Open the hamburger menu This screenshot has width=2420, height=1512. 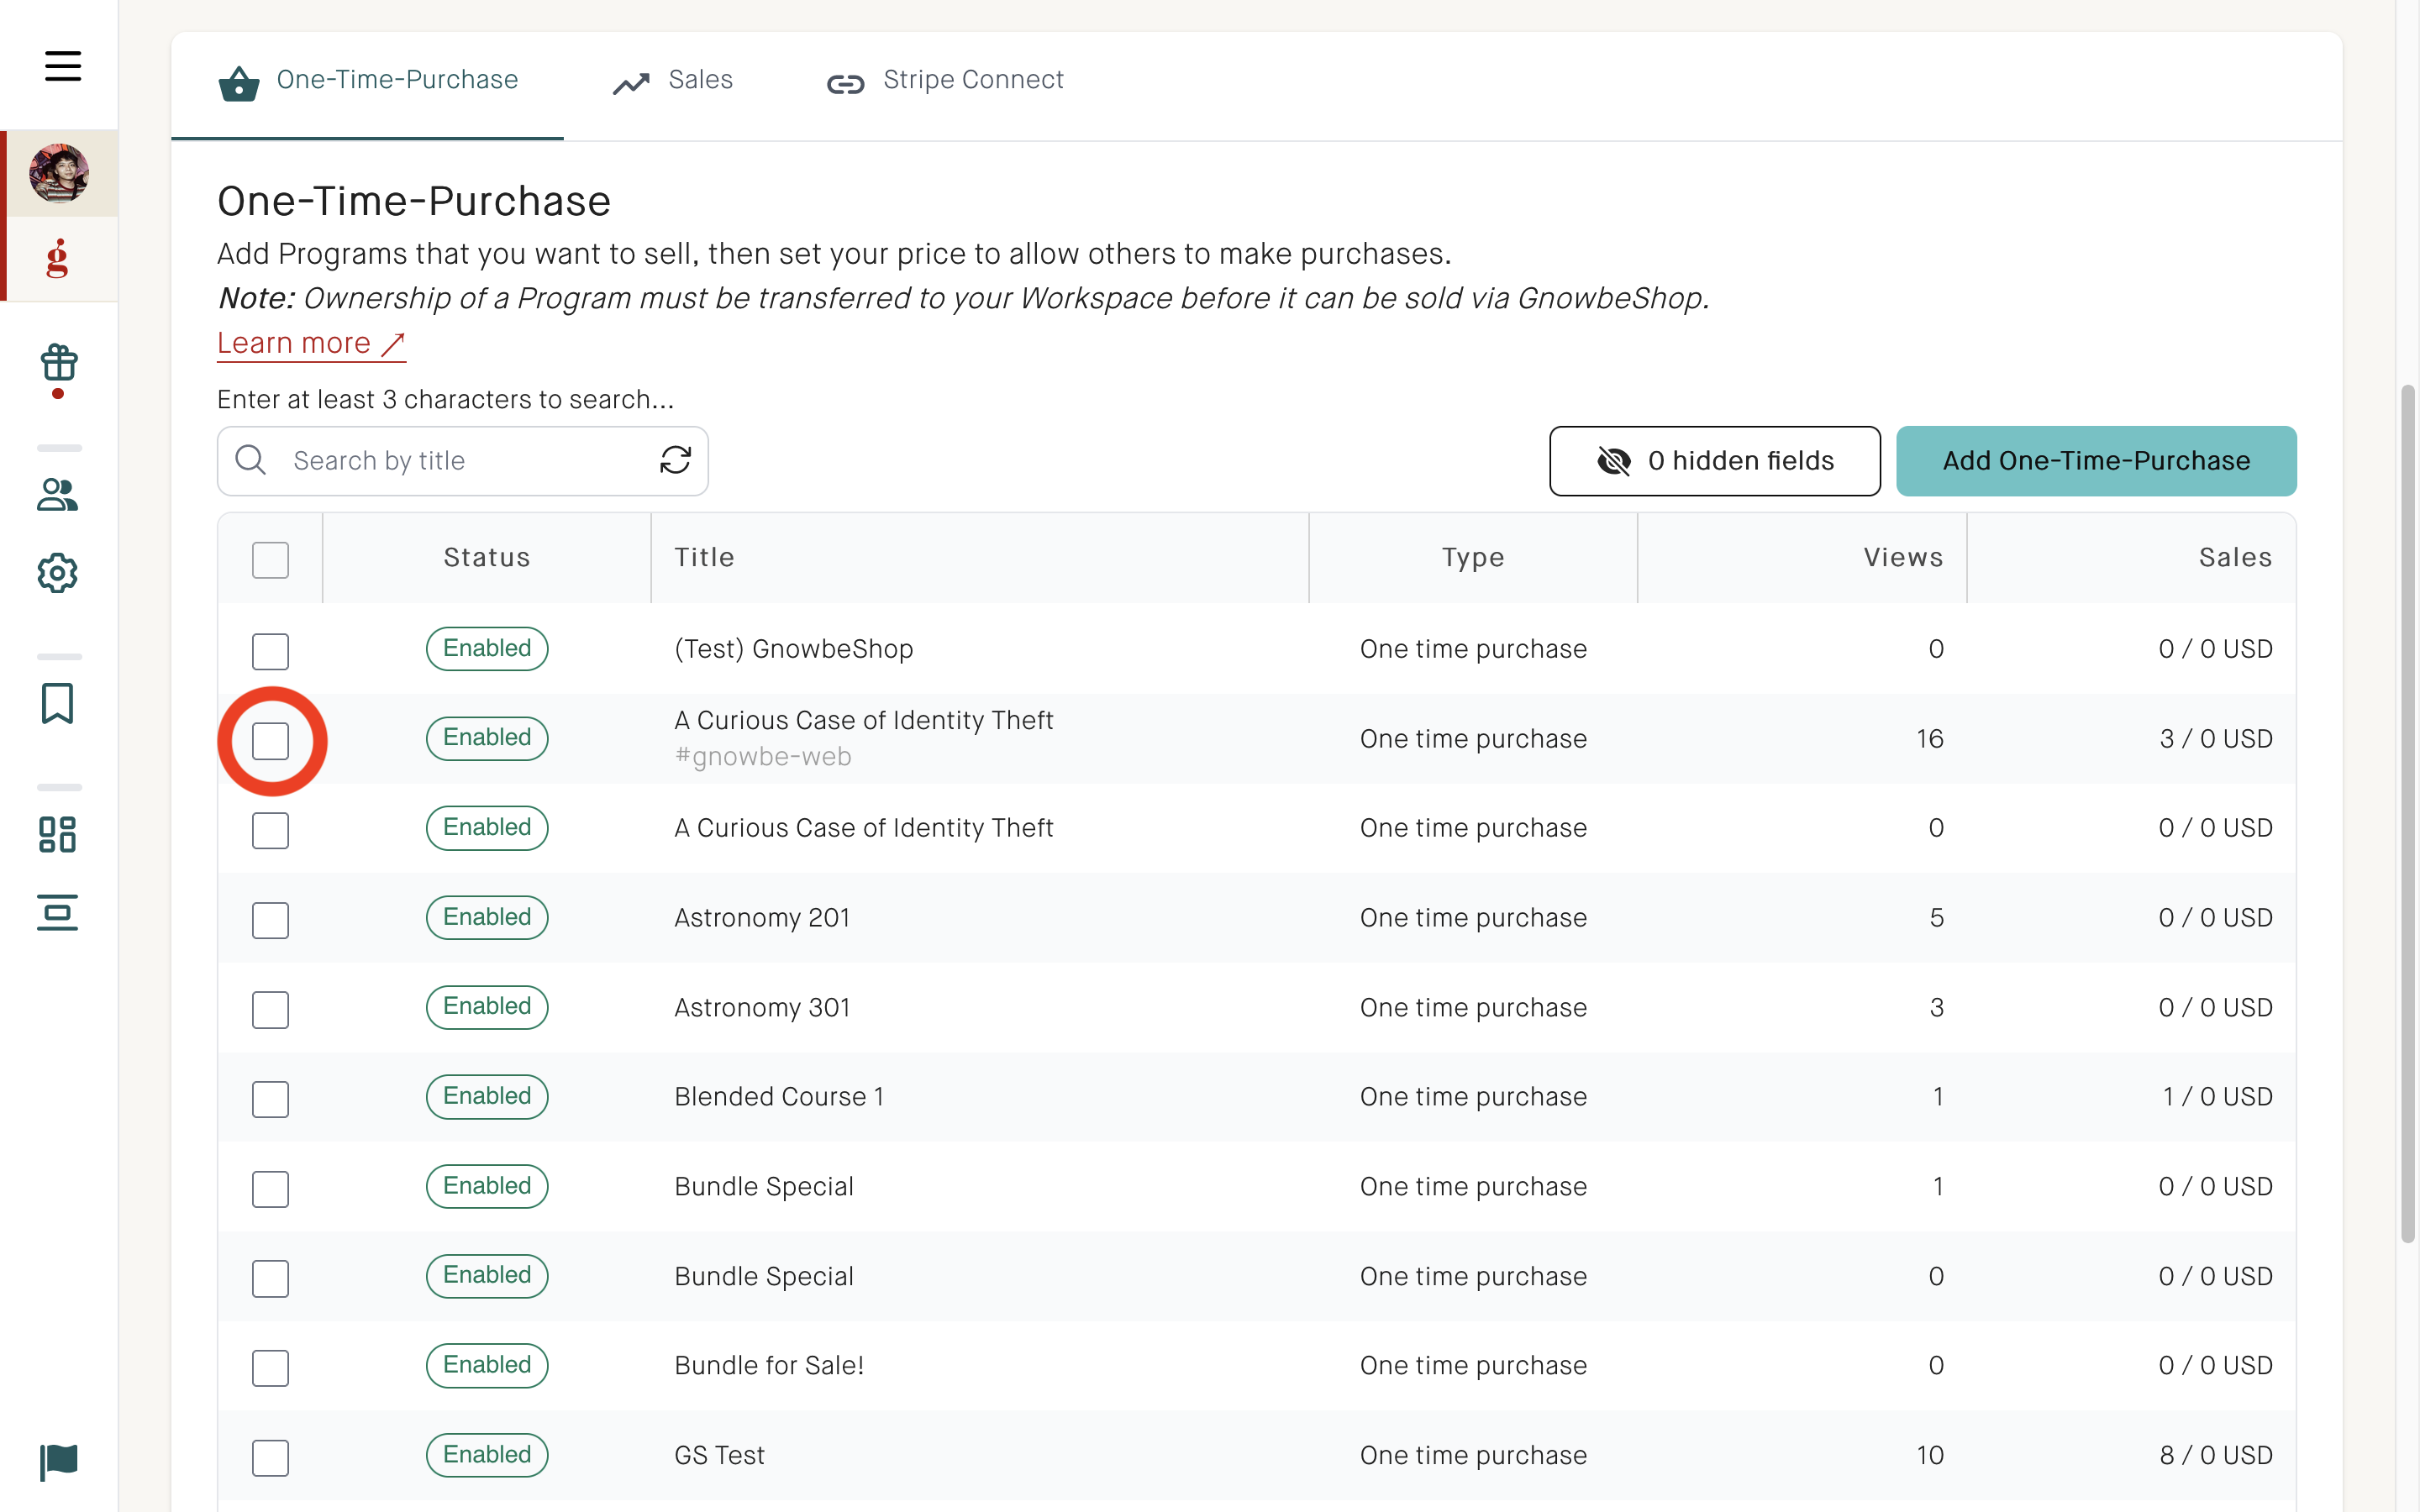pyautogui.click(x=63, y=66)
